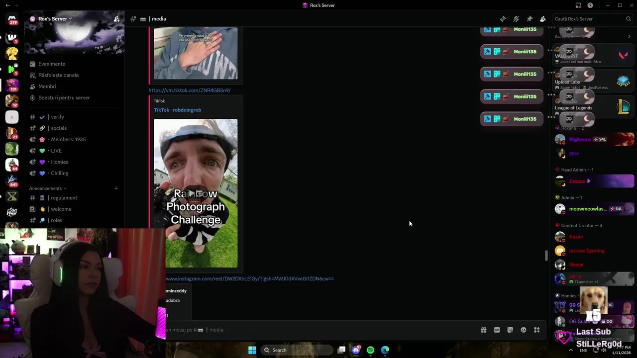This screenshot has height=358, width=637.
Task: Open the VALORANT activity card
Action: click(593, 56)
